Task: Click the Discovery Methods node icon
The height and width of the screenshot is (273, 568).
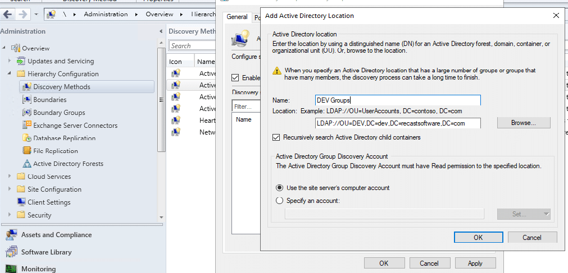Action: (26, 87)
